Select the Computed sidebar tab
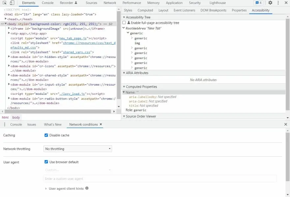Image resolution: width=290 pixels, height=197 pixels. (145, 10)
